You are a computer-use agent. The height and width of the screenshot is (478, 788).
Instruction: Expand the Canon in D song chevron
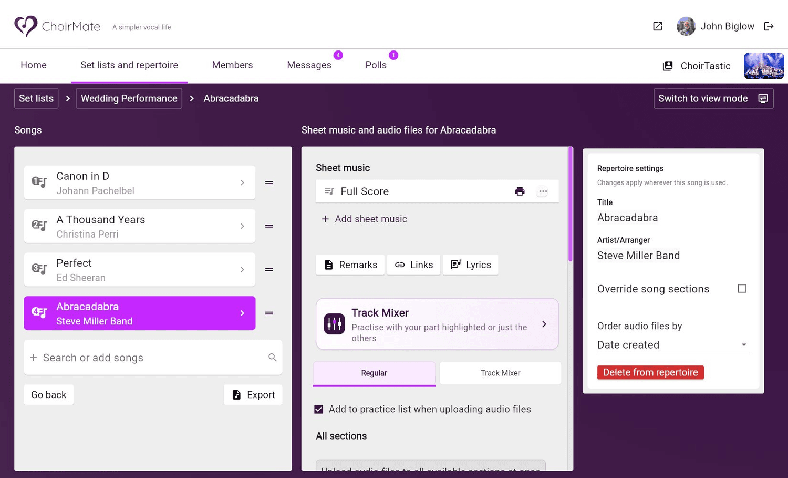242,182
